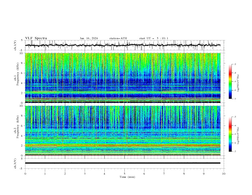This screenshot has height=195, width=252.
Task: Click the "ch.3(V)" waveform axis label
Action: tap(15, 163)
